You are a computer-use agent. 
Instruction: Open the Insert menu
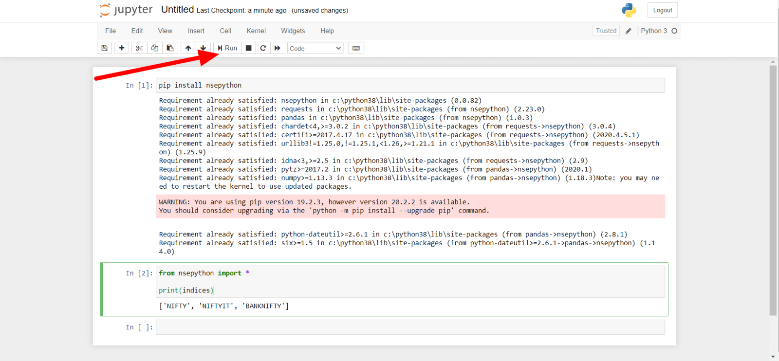(x=196, y=31)
